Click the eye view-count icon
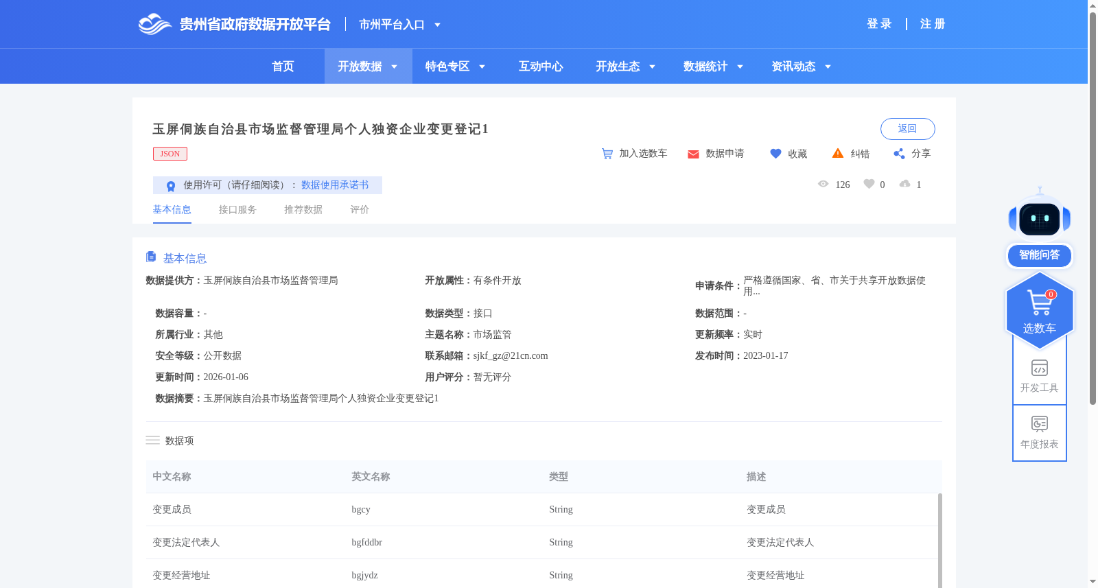 tap(823, 184)
